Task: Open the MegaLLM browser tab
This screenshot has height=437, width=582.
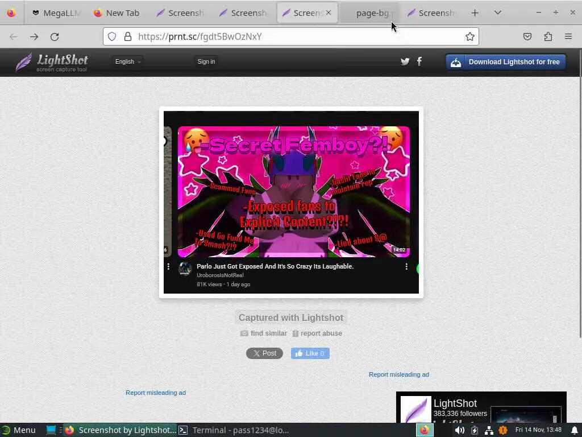Action: pyautogui.click(x=56, y=13)
